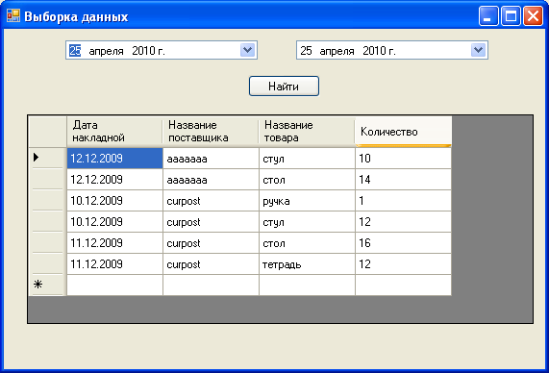Select the date 10.12.2009 in the ручка row

114,201
